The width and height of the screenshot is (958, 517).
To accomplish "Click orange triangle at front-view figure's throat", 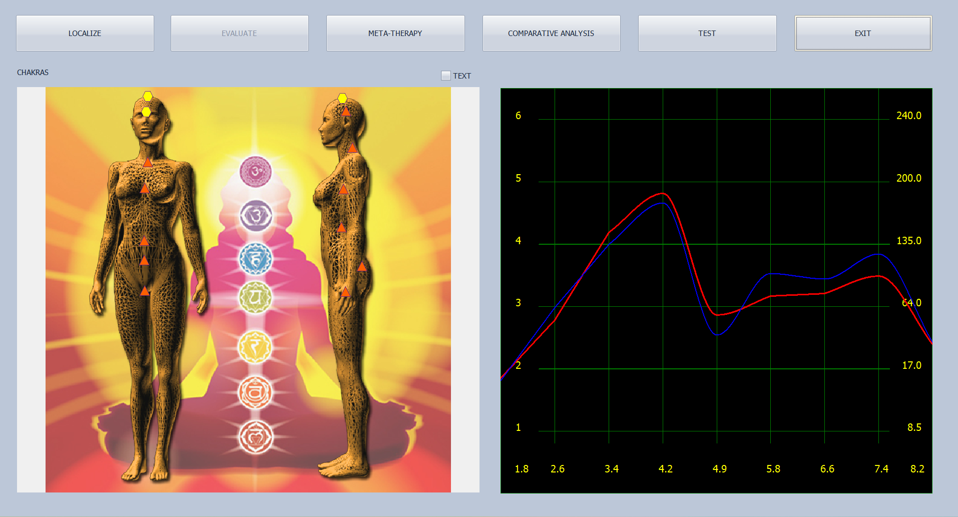I will tap(148, 162).
